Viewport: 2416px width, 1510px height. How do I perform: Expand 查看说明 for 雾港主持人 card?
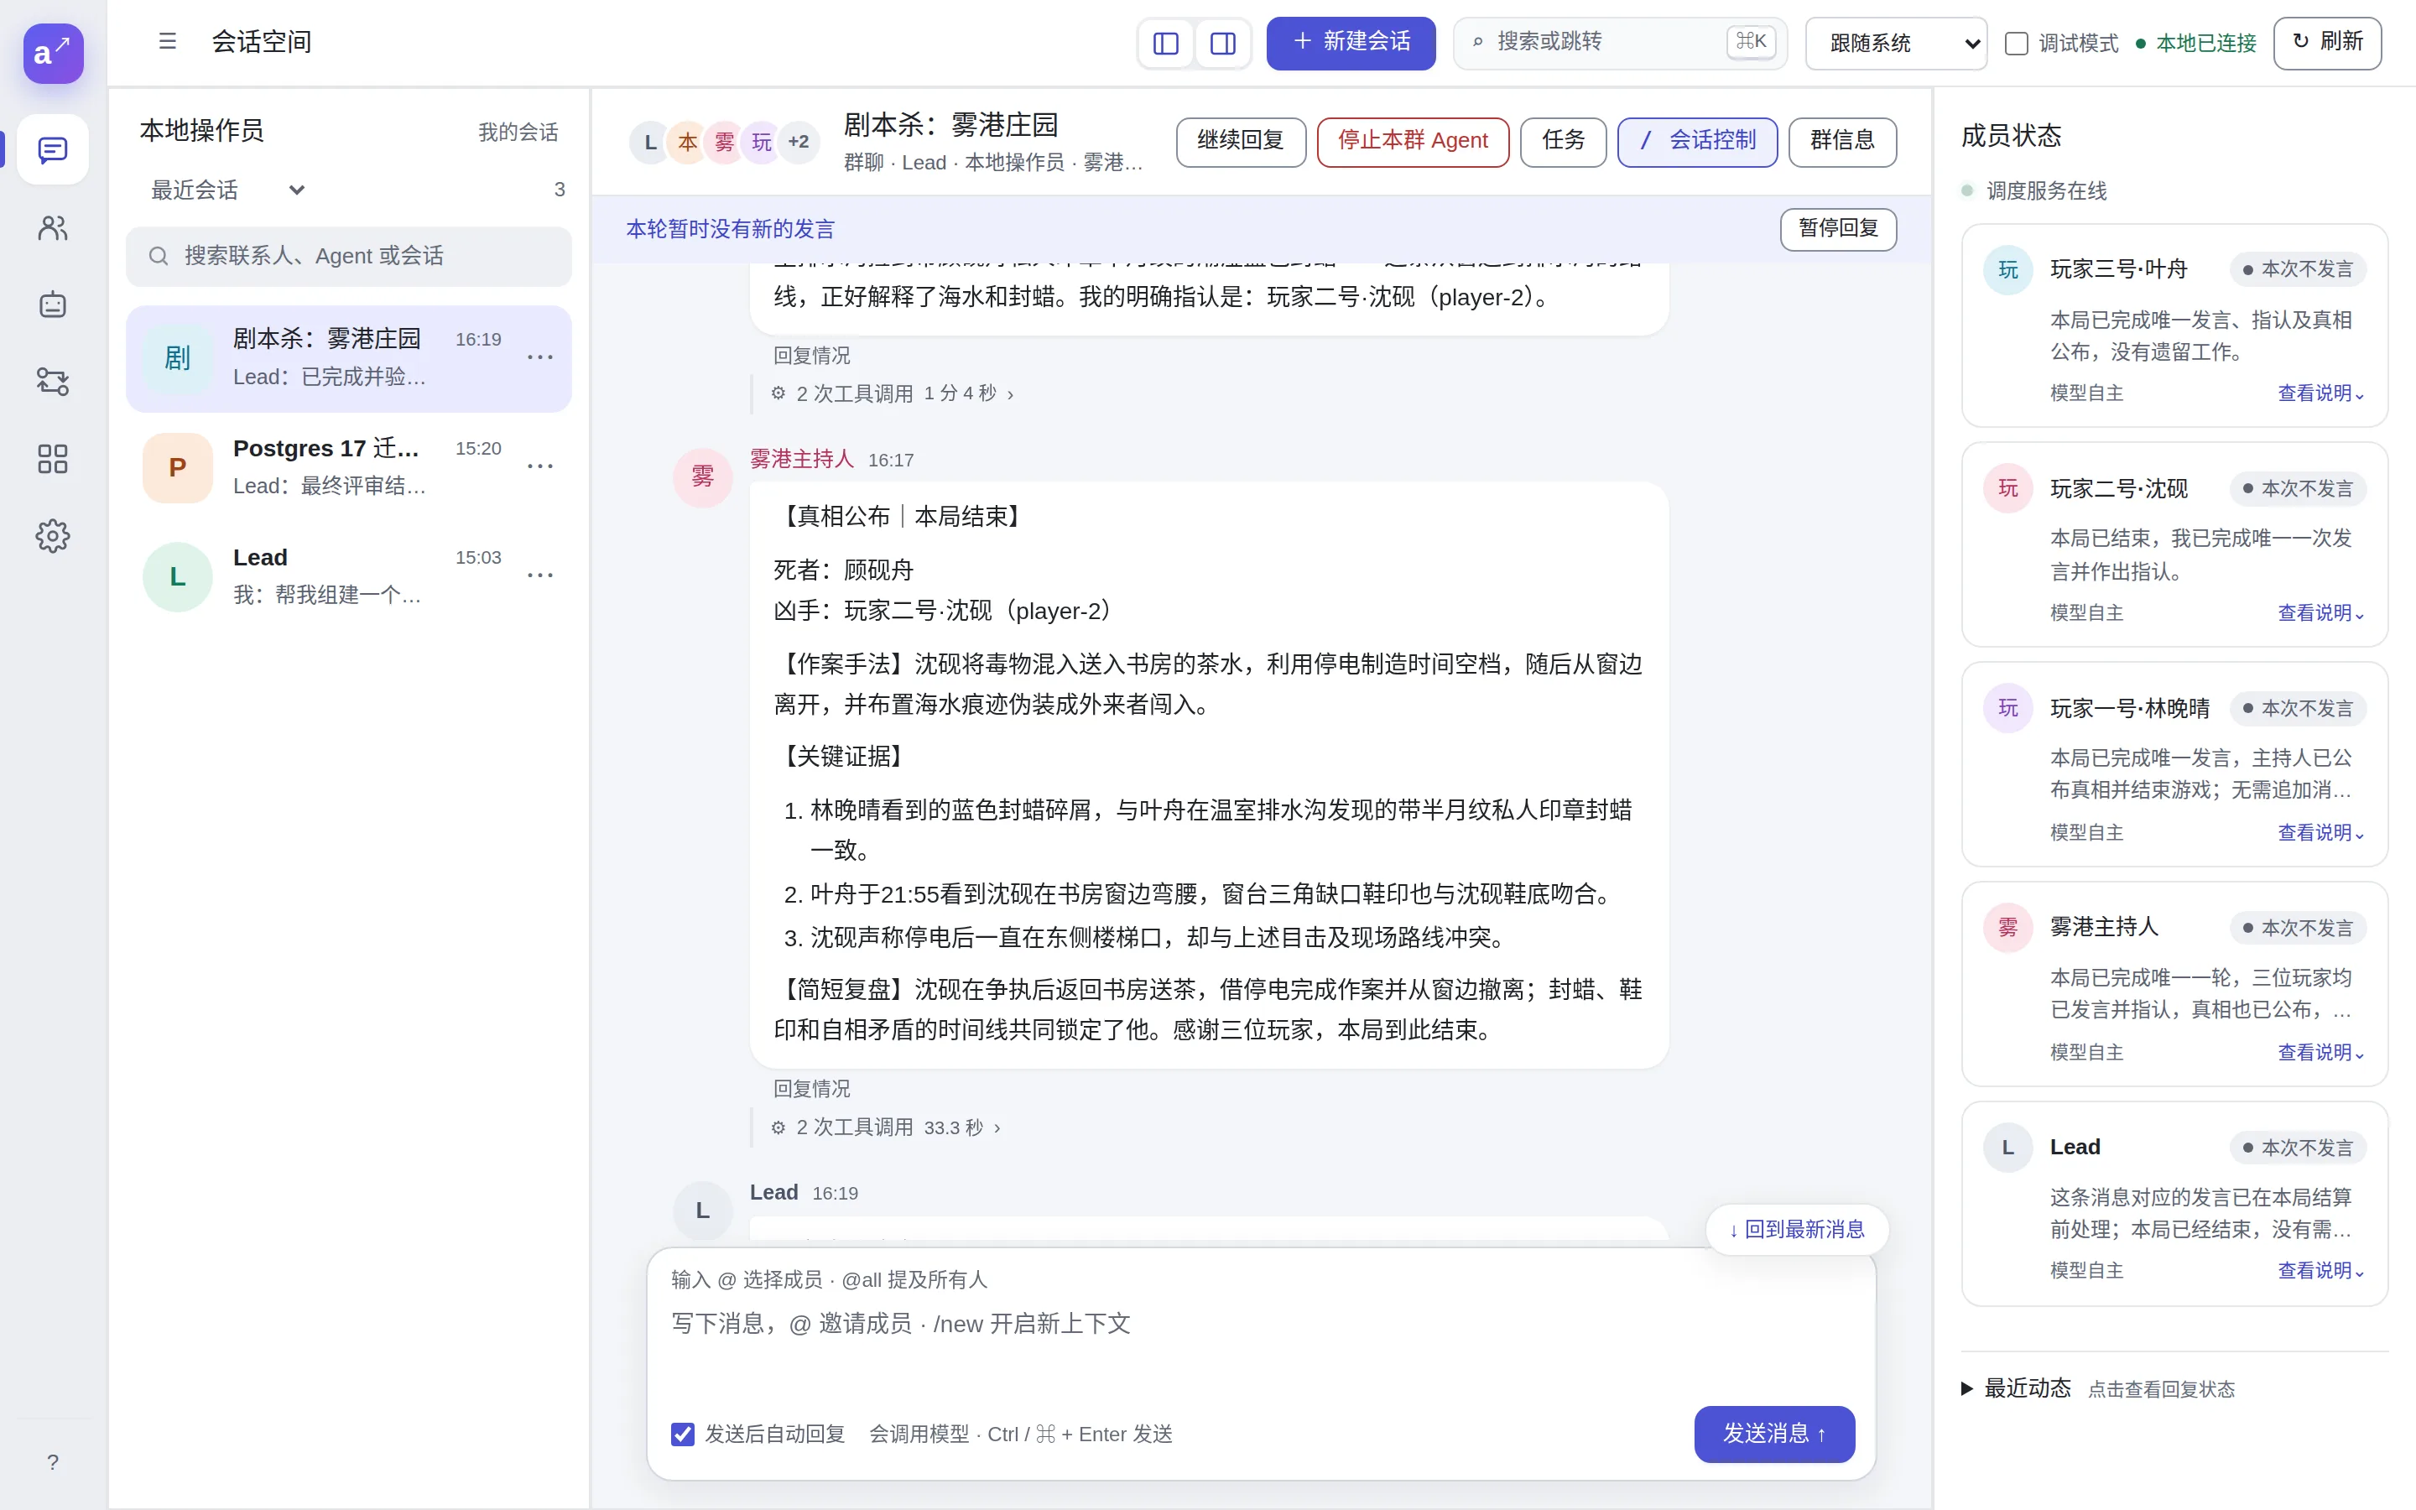2320,1053
